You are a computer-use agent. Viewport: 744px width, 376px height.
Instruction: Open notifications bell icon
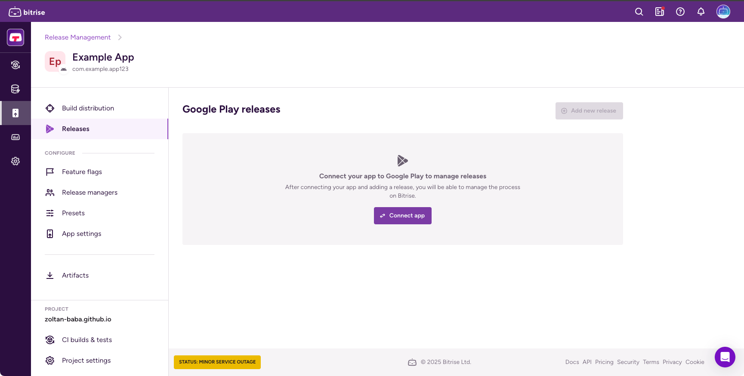click(701, 12)
